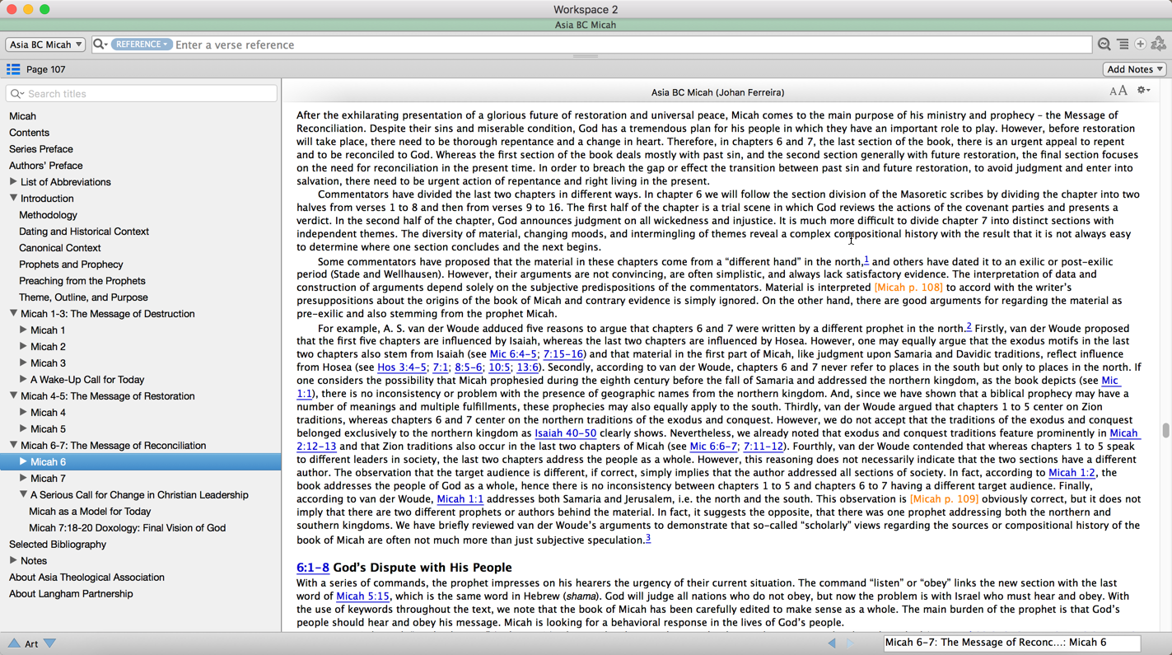Viewport: 1172px width, 655px height.
Task: Collapse Micah 6-7: The Message of Reconciliation
Action: [13, 446]
